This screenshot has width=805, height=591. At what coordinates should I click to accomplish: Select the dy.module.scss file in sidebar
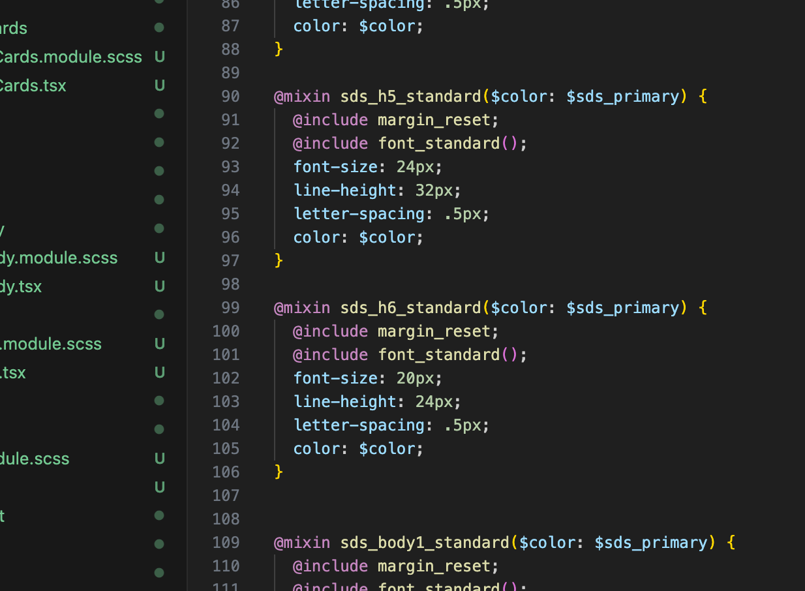tap(59, 258)
